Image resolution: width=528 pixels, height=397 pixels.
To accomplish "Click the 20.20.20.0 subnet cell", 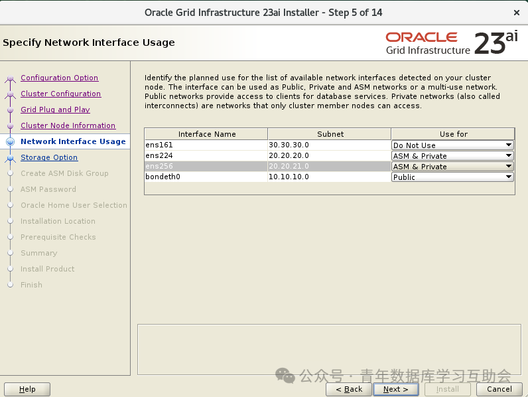I will click(329, 156).
